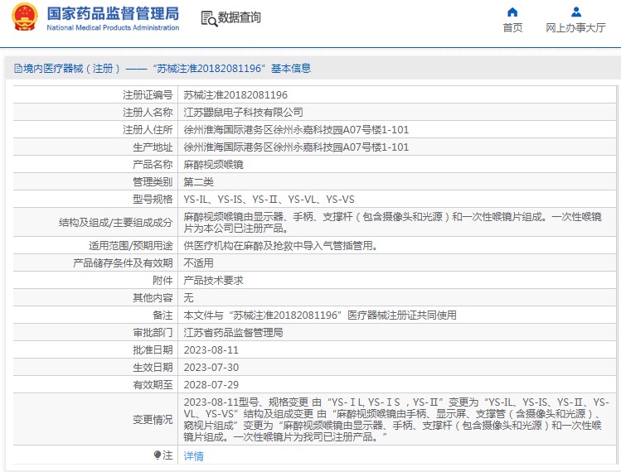Open 数据查询 data query text
The height and width of the screenshot is (472, 621).
coord(240,17)
